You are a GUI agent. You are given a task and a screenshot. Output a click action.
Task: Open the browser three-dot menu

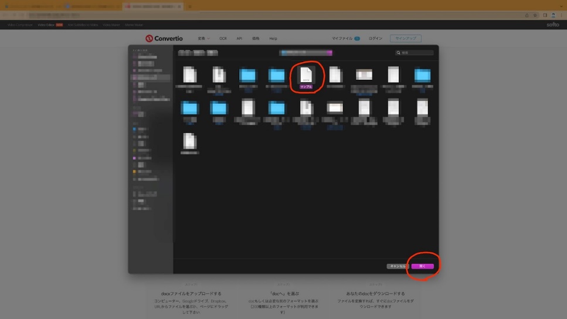pos(562,15)
